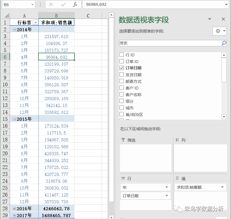The width and height of the screenshot is (231, 219).
Task: Open the 行标签 filter dropdown
Action: (x=35, y=23)
